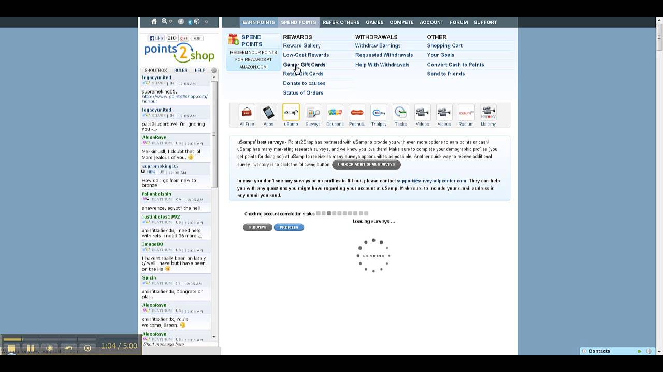Expand the rightmost top bar dropdown arrow

(x=206, y=22)
